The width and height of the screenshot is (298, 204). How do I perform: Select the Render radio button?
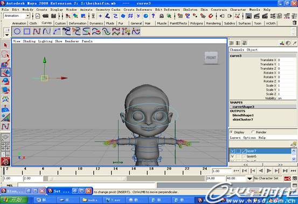coord(253,132)
